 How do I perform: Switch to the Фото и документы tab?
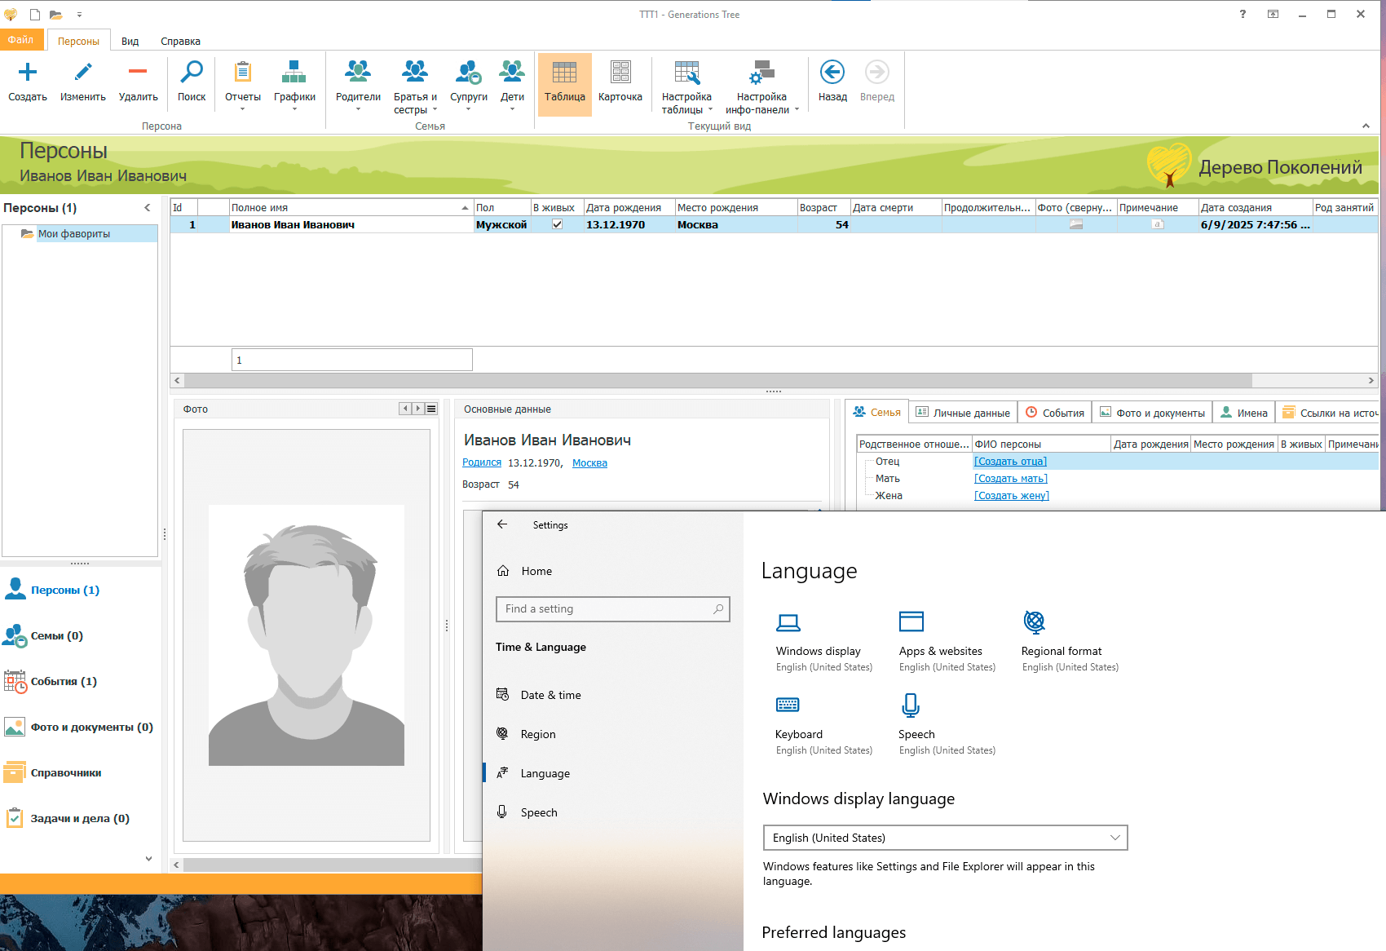coord(1152,413)
